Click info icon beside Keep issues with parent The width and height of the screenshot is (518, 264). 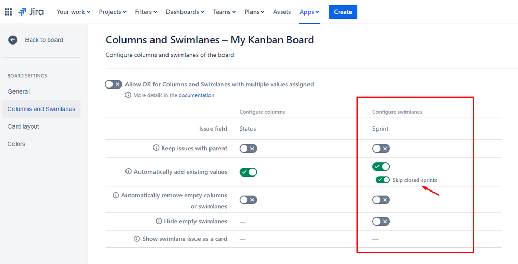156,148
